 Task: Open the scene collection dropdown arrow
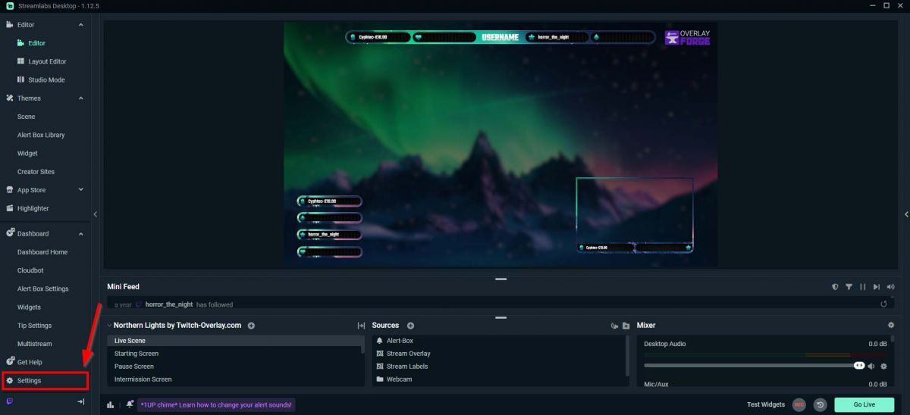pyautogui.click(x=109, y=326)
